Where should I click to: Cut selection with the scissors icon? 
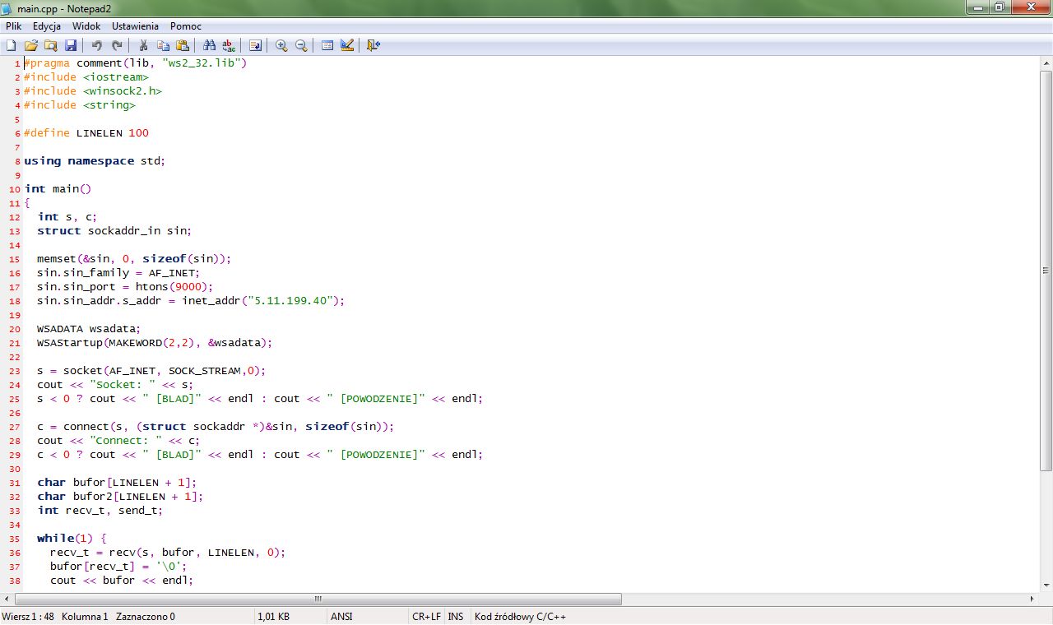(x=142, y=45)
